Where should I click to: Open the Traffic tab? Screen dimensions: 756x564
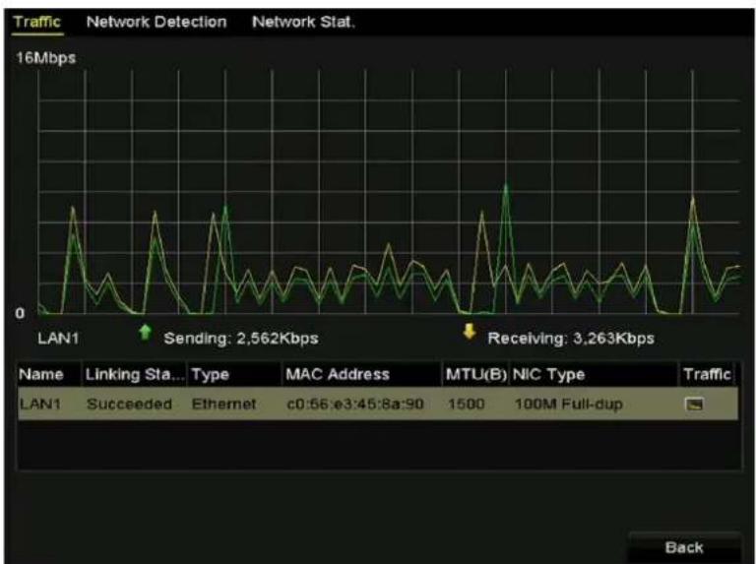pyautogui.click(x=37, y=23)
